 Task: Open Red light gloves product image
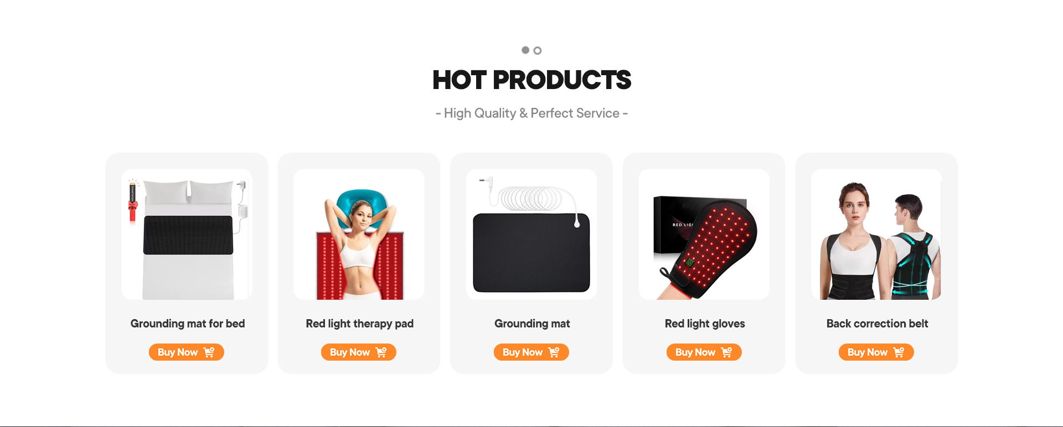(x=704, y=235)
